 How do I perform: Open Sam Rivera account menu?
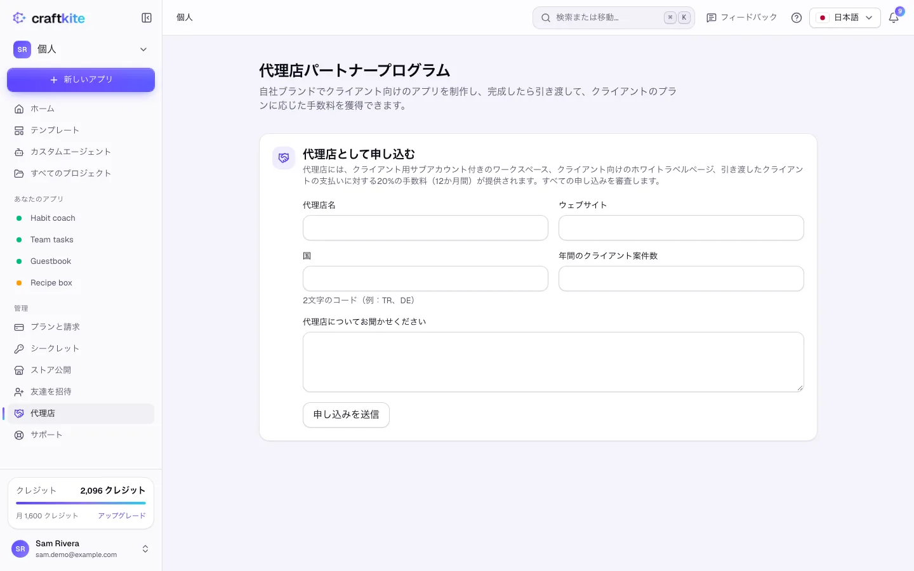click(x=81, y=549)
